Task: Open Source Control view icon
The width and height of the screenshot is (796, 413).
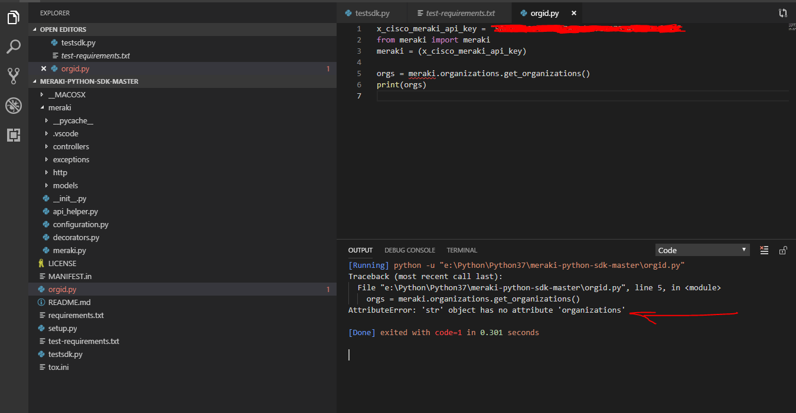Action: [x=13, y=76]
